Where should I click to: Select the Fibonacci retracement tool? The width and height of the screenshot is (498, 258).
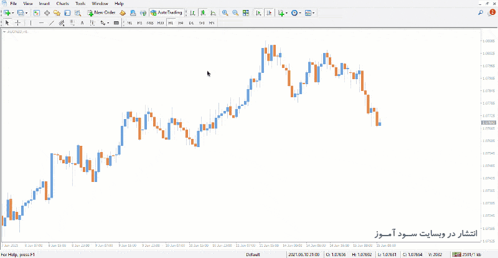click(x=72, y=22)
